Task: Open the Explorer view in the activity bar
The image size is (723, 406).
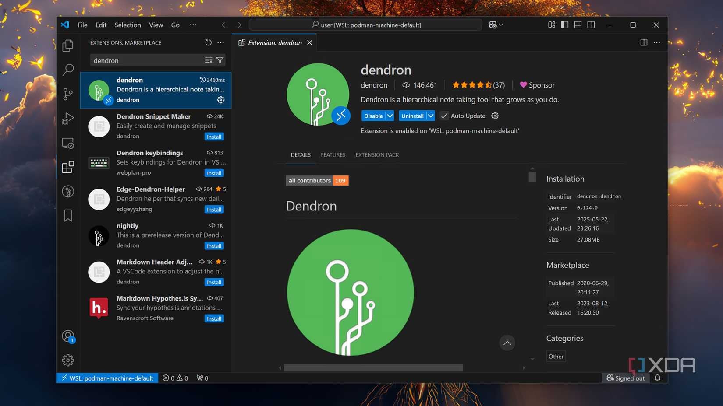Action: click(68, 45)
